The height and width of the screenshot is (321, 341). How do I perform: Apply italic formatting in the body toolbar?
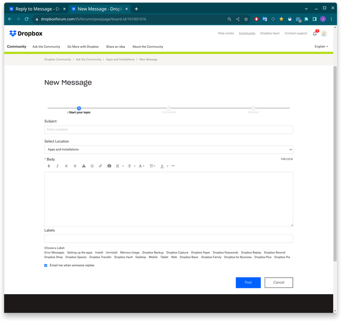coord(58,166)
